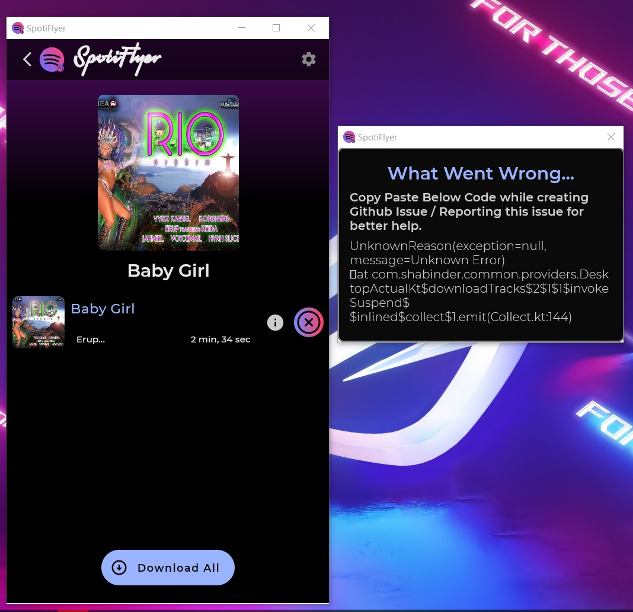
Task: Click the Baby Girl album heading
Action: [168, 271]
